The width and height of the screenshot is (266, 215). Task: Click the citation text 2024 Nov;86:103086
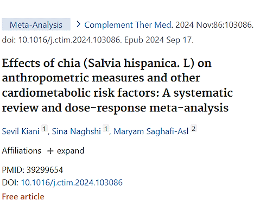(x=214, y=24)
